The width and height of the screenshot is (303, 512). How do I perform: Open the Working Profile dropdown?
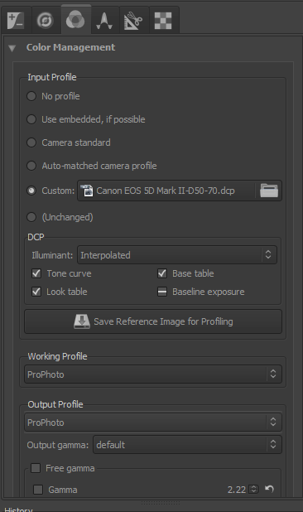[x=153, y=374]
